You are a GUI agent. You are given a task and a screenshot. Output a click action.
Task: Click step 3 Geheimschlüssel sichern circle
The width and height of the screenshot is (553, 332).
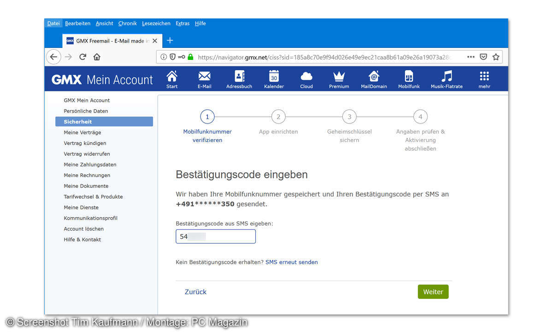(x=349, y=117)
